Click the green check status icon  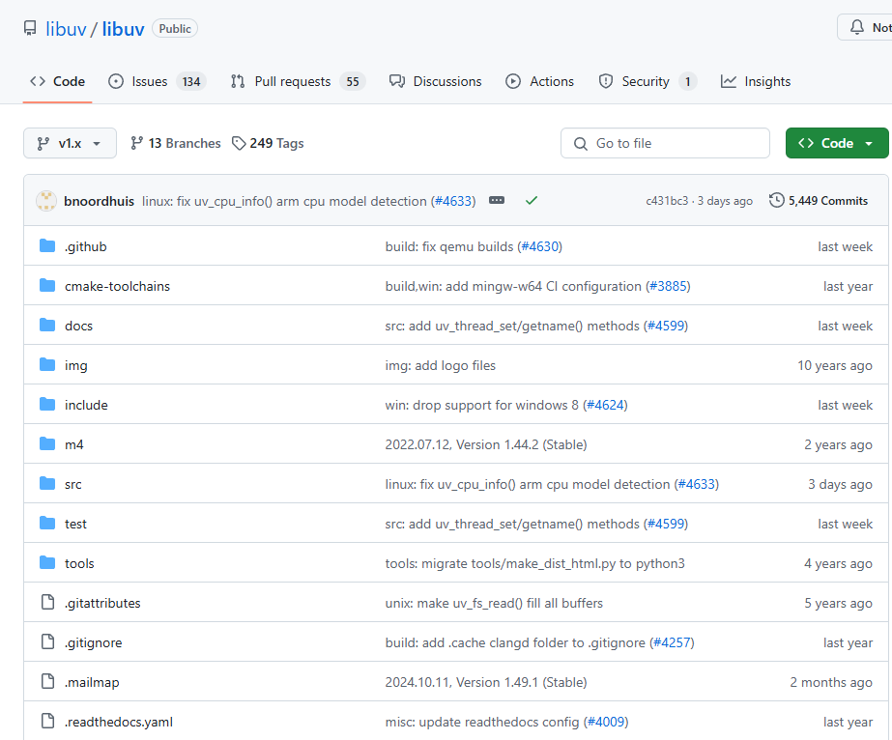pyautogui.click(x=532, y=200)
